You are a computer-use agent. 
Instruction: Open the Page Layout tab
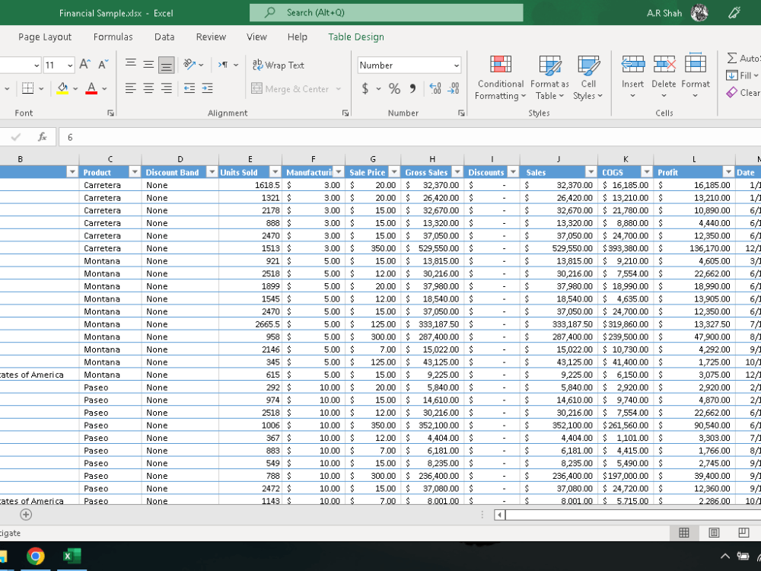(45, 37)
